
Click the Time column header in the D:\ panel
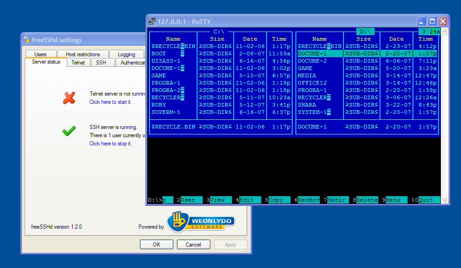pyautogui.click(x=426, y=39)
